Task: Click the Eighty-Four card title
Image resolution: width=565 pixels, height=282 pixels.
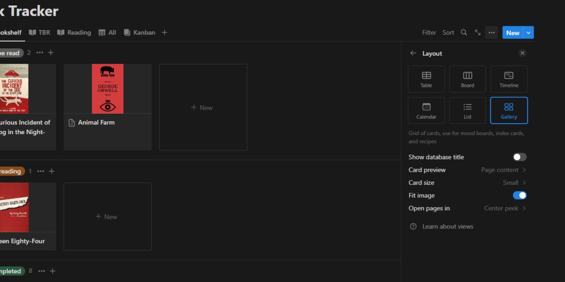Action: [x=23, y=241]
